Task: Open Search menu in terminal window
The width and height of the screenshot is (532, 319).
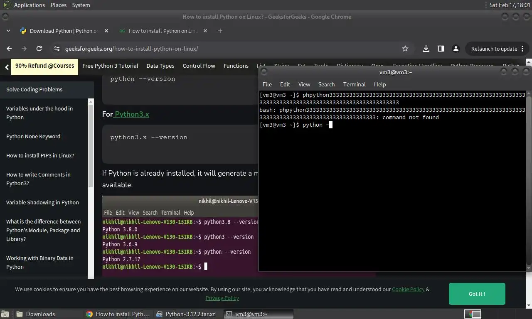Action: (x=326, y=84)
